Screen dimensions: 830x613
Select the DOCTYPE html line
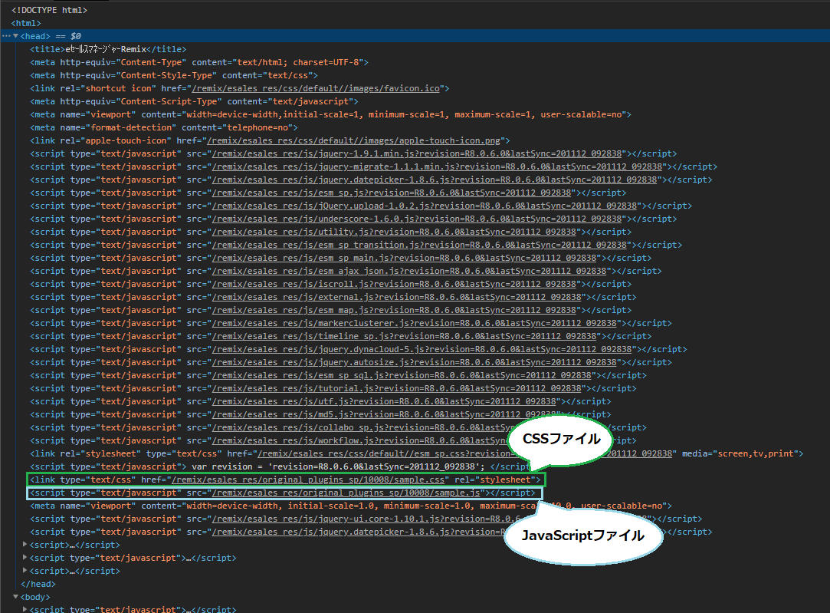coord(49,10)
